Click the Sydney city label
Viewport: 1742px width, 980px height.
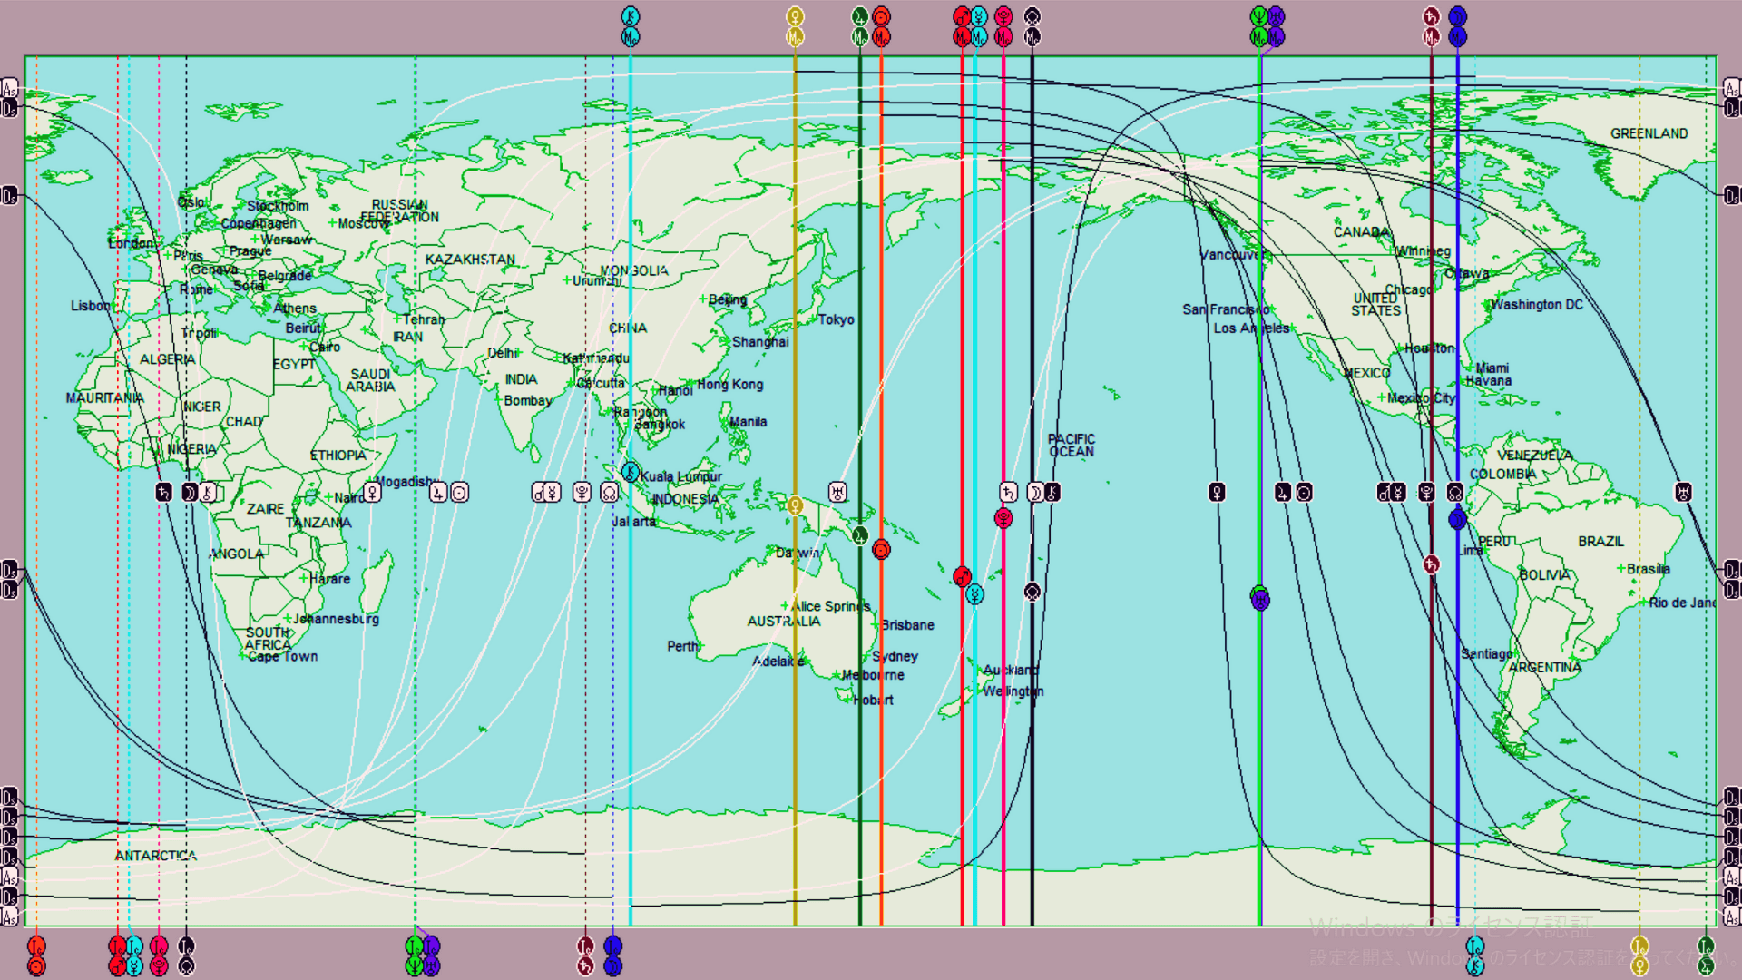tap(895, 656)
